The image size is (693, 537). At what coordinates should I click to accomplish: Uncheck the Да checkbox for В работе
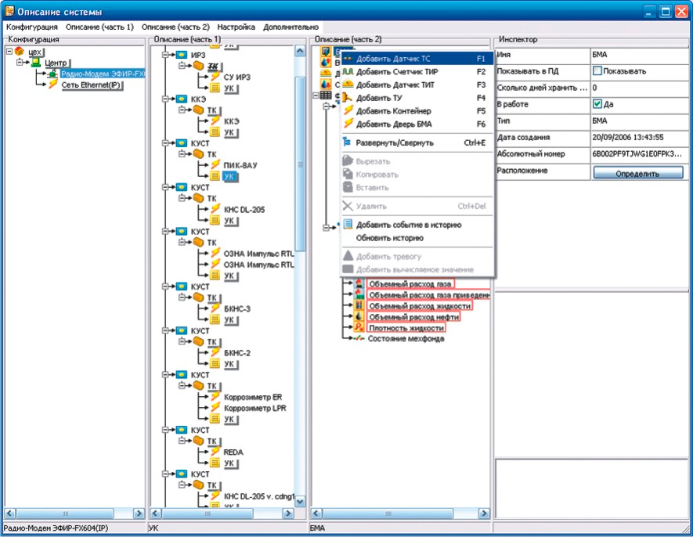pyautogui.click(x=597, y=104)
